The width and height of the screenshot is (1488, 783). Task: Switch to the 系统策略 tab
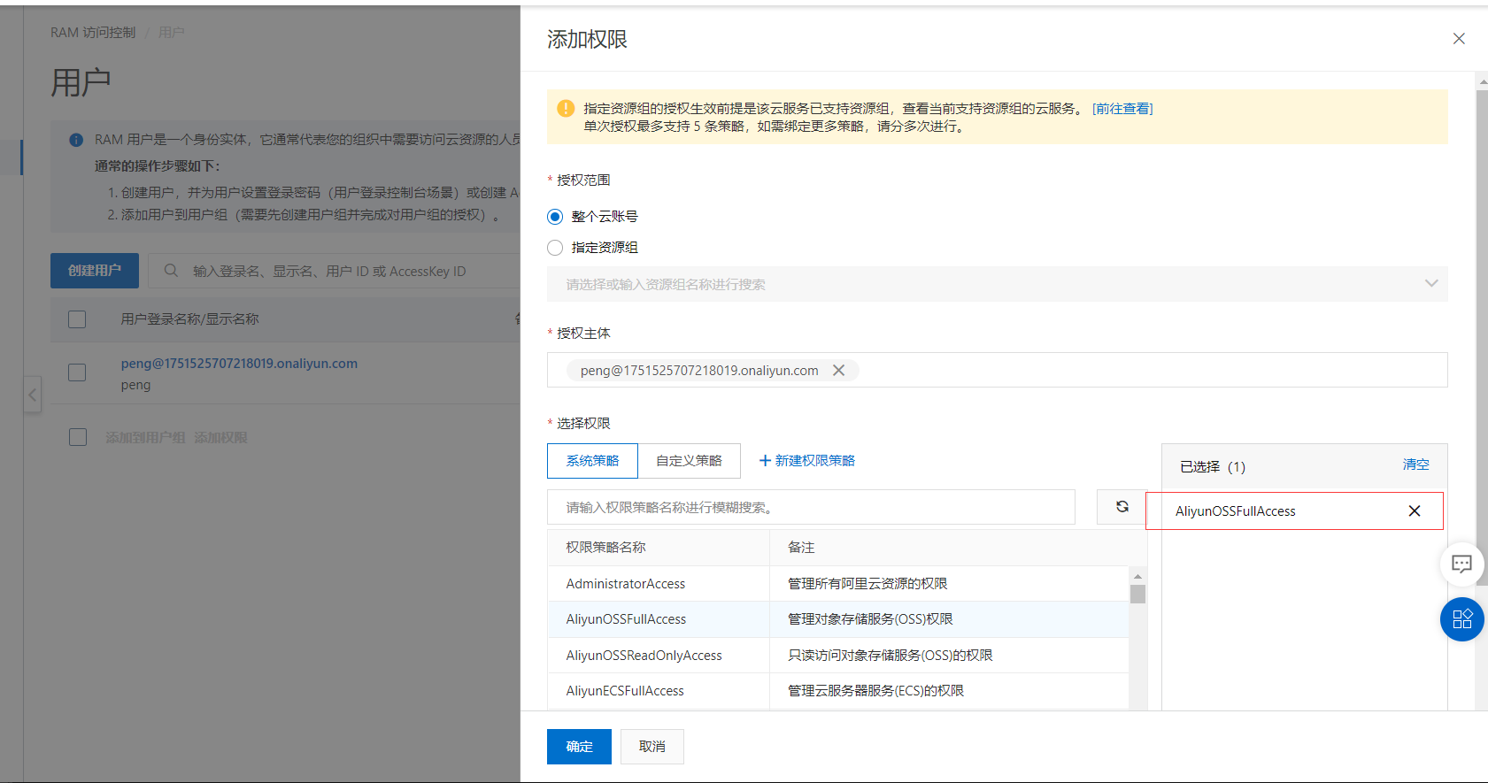tap(592, 461)
